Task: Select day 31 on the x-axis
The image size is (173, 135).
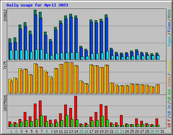Action: pyautogui.click(x=162, y=131)
